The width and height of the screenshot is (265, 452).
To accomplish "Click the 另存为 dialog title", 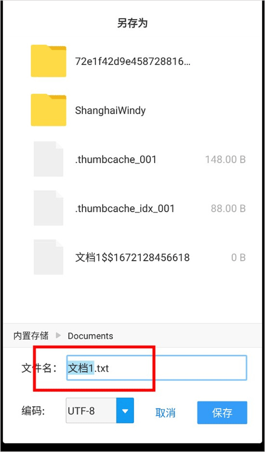I will click(x=132, y=23).
